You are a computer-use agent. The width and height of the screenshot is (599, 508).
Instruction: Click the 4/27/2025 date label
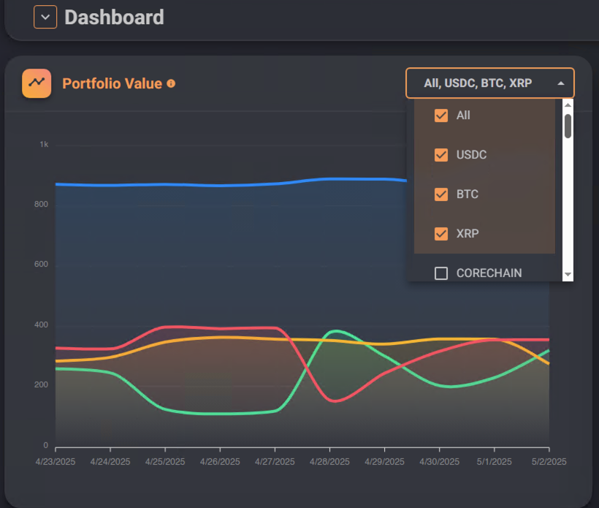pos(275,462)
